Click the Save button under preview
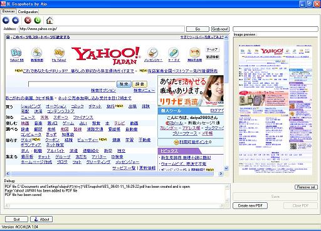321x231 pixels. tap(275, 197)
